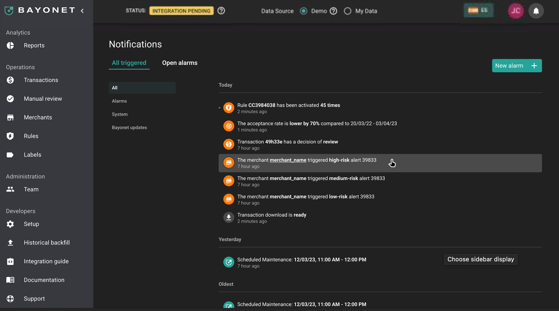Filter notifications by System
This screenshot has height=311, width=559.
point(120,115)
